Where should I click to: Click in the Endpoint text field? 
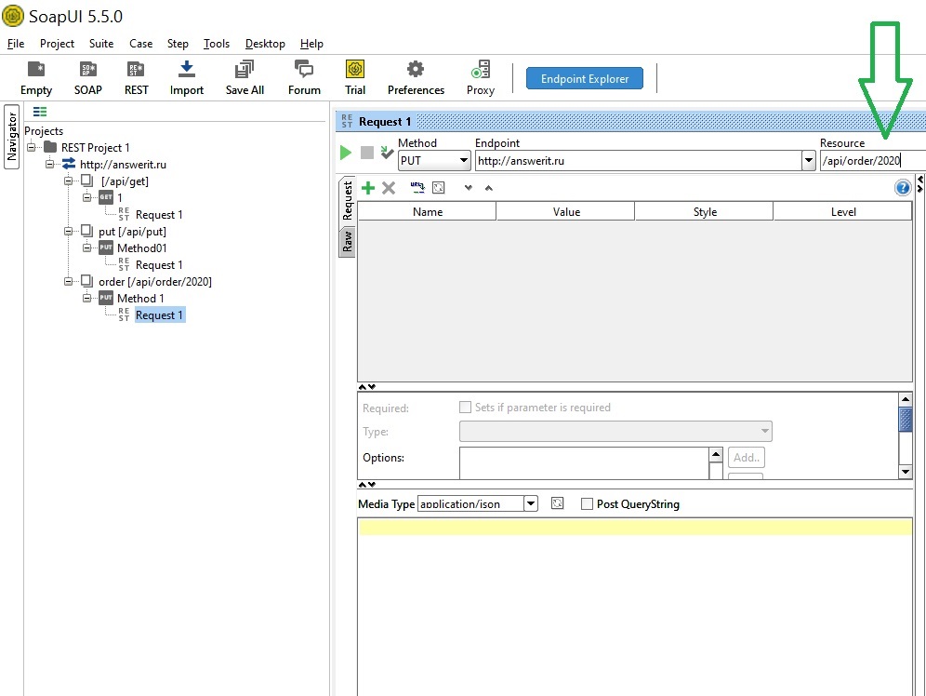click(x=639, y=161)
